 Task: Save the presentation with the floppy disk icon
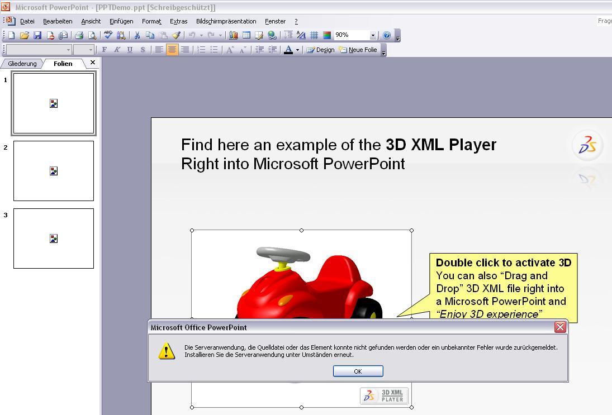coord(37,36)
